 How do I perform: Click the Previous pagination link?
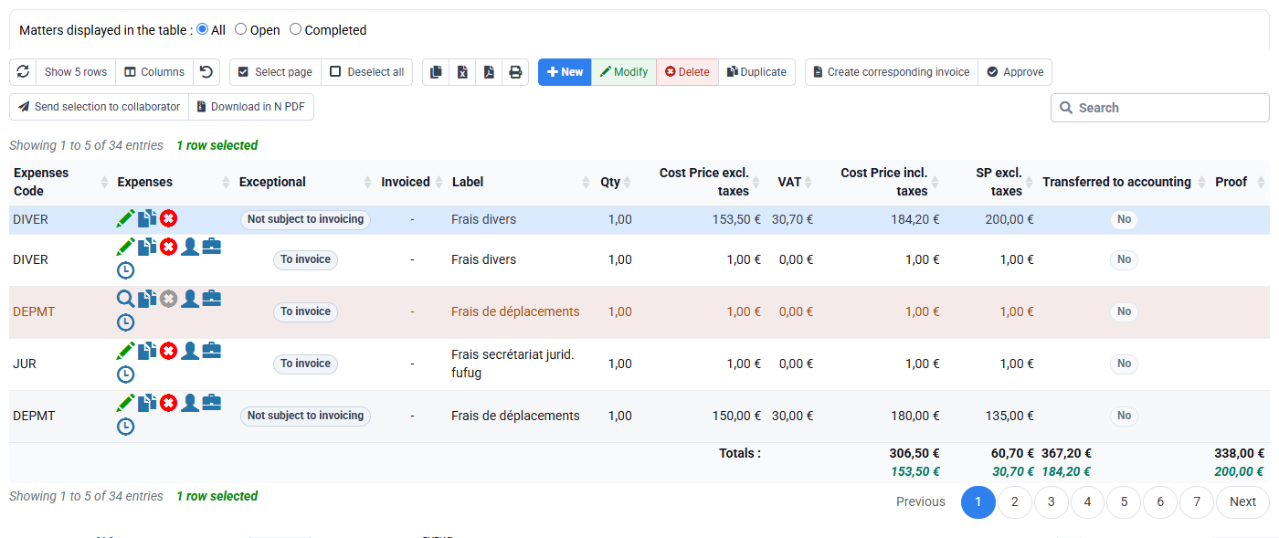[x=921, y=501]
